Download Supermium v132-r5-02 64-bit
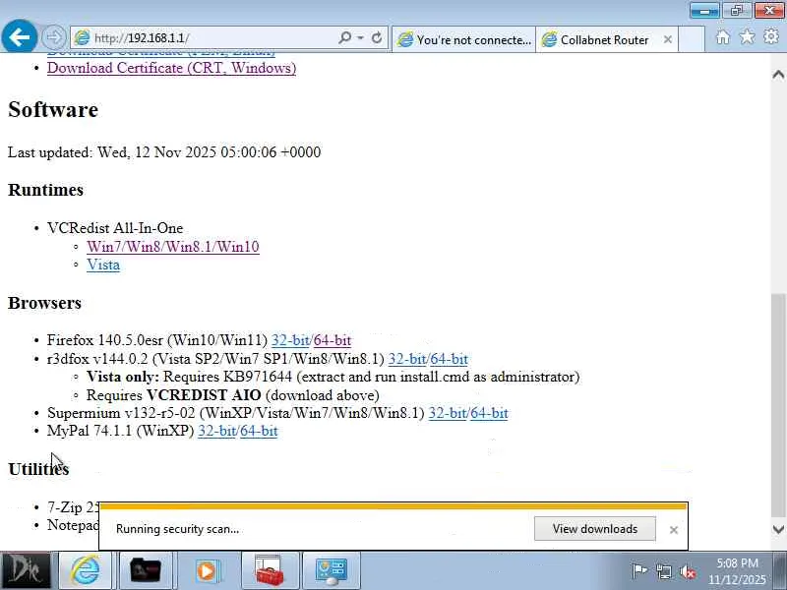Screen dimensions: 787x590 click(x=489, y=413)
